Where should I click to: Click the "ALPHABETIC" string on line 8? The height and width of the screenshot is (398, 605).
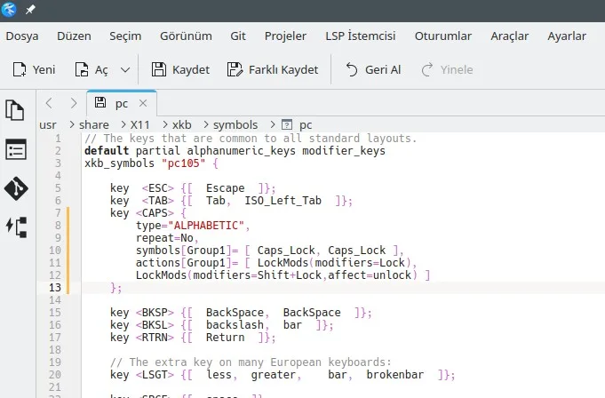206,226
